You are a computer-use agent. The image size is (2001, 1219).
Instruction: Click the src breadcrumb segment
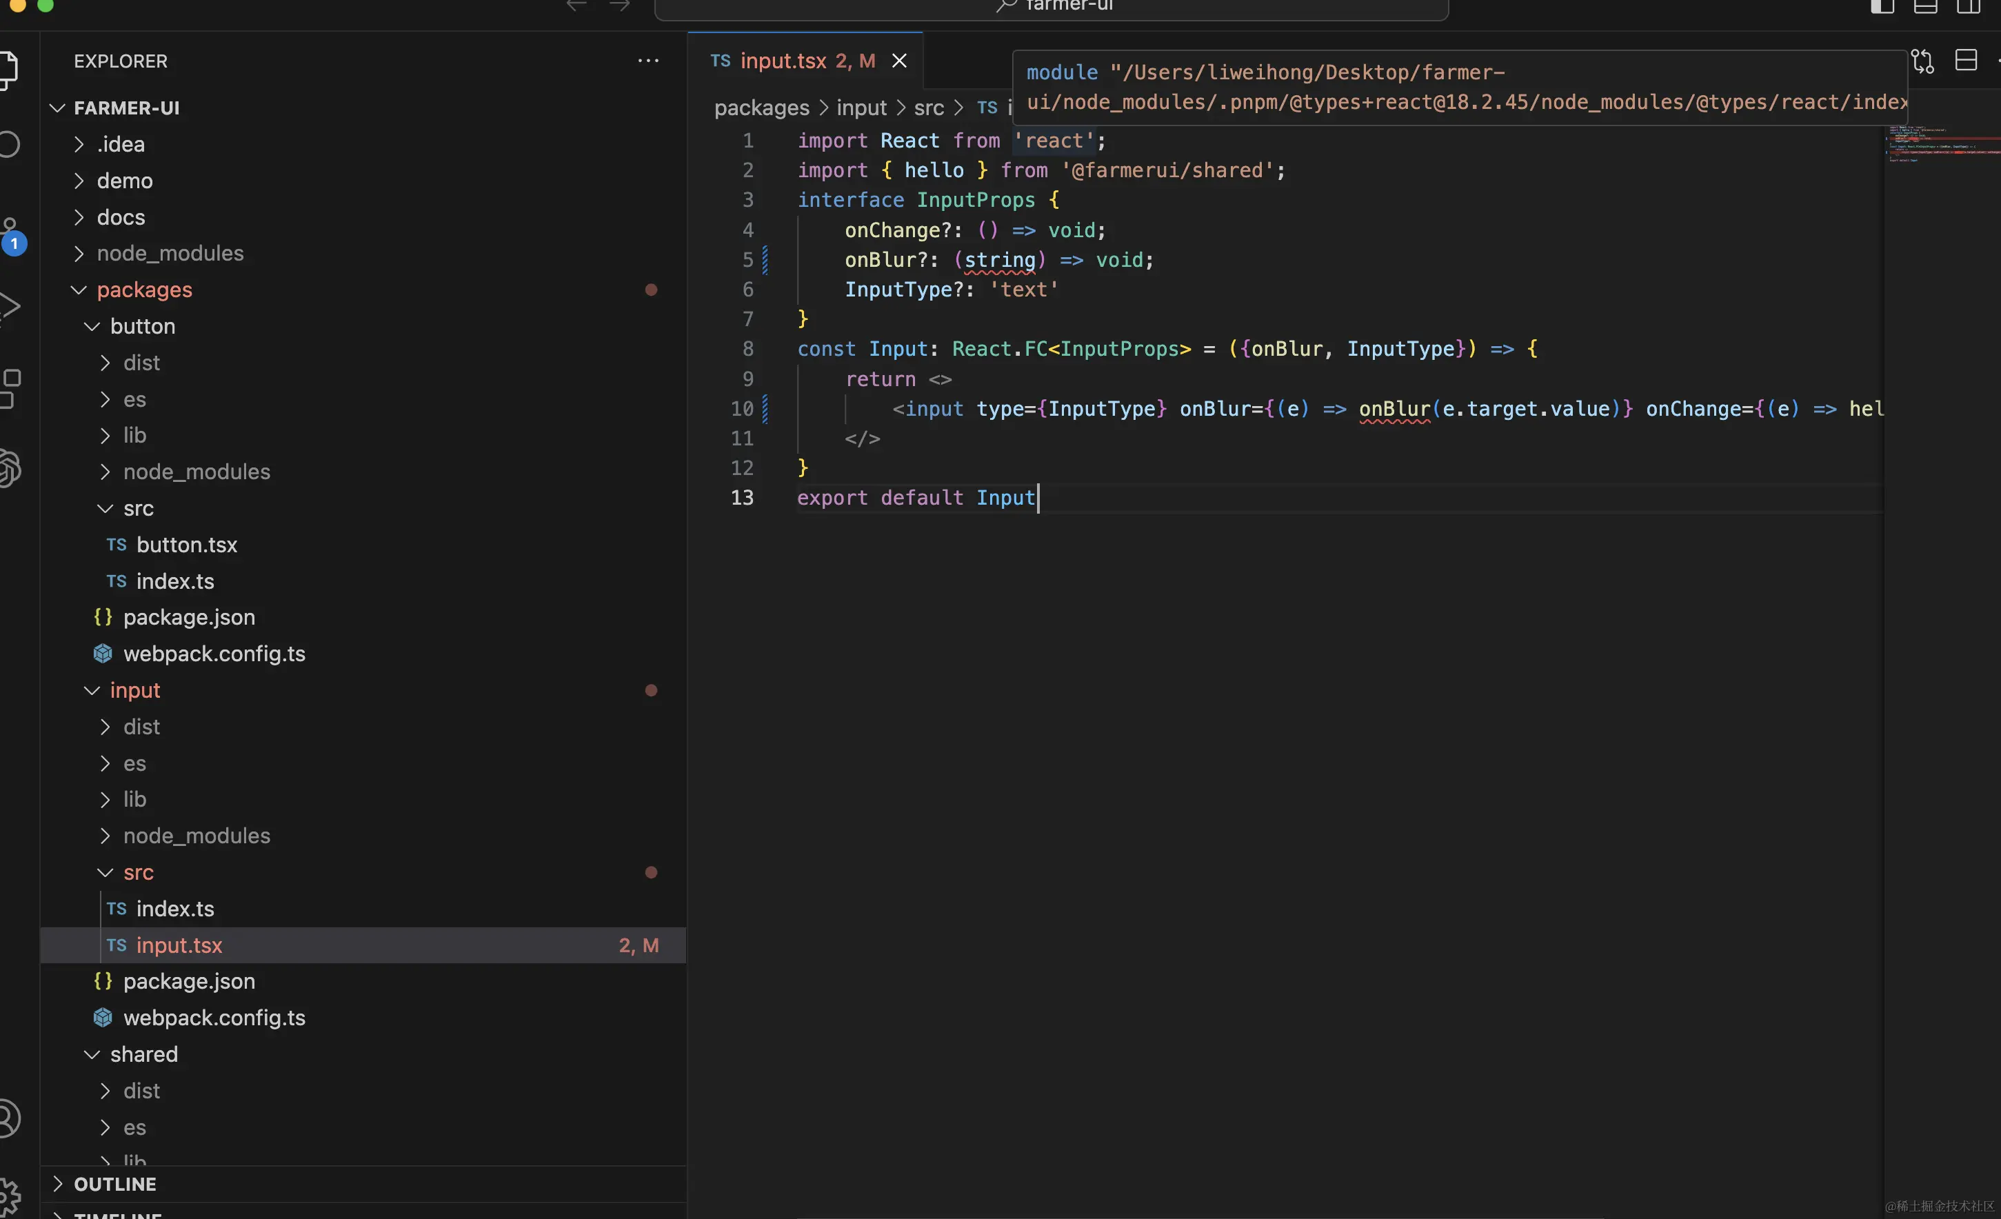(x=929, y=108)
